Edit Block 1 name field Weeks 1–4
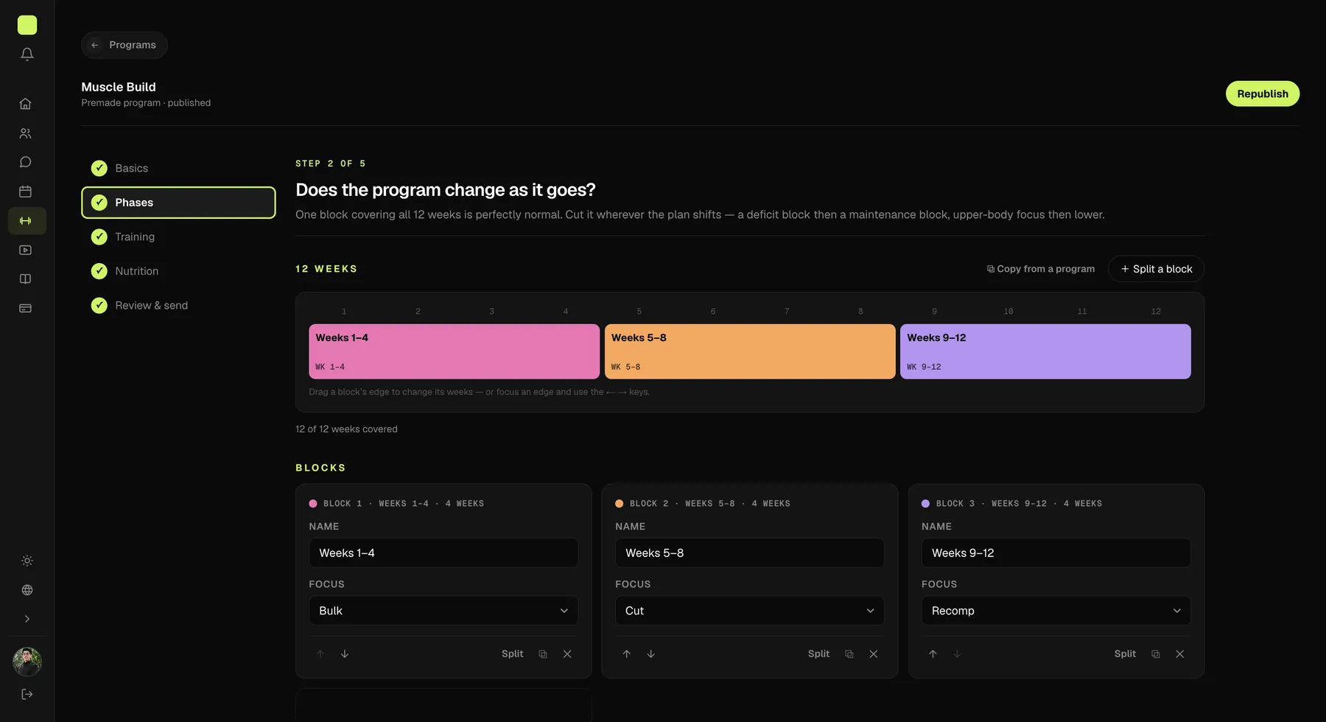Screen dimensions: 1326x722 [443, 553]
